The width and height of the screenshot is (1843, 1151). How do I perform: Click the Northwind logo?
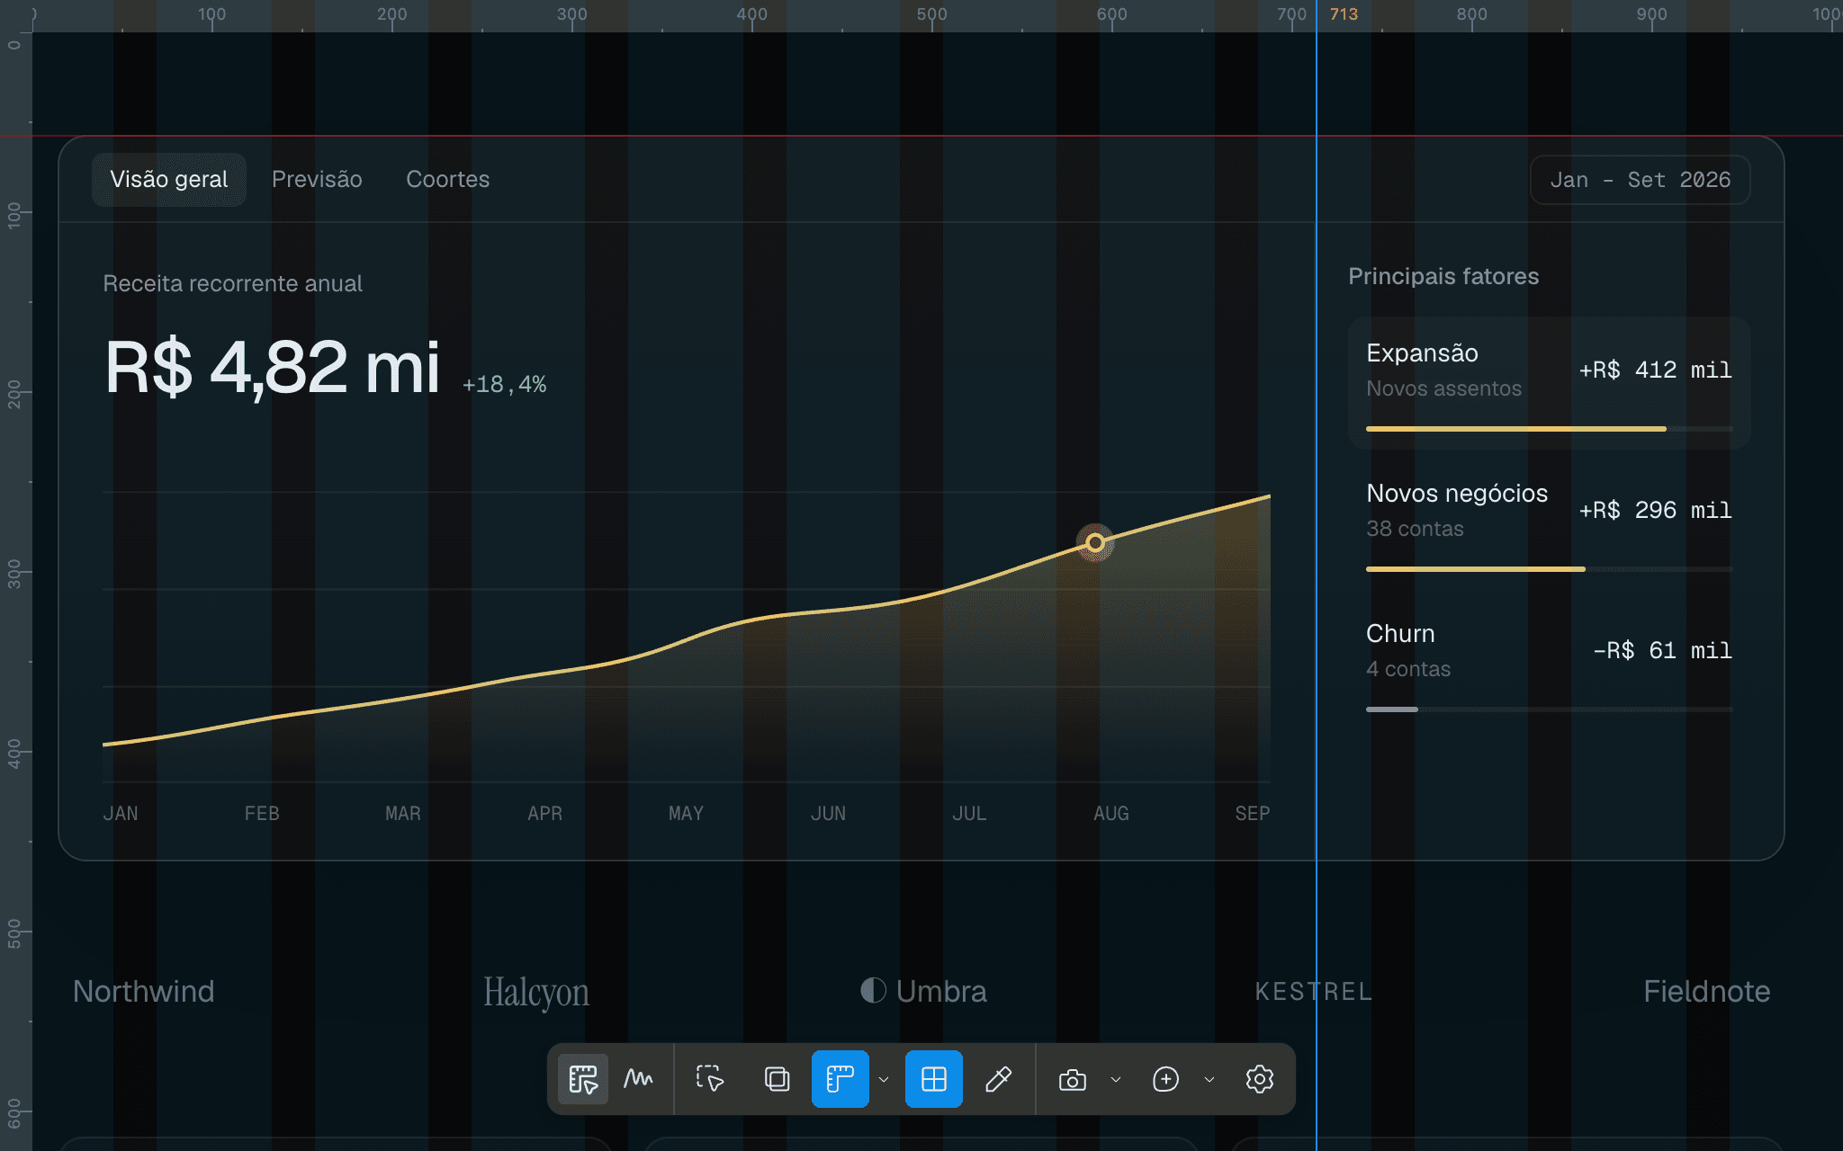tap(144, 992)
